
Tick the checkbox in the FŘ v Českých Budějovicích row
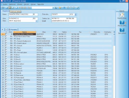[6, 41]
